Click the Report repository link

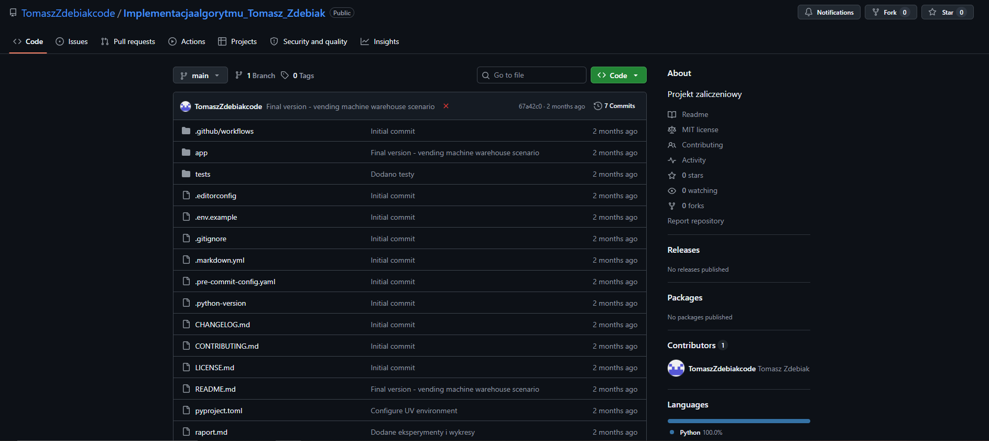695,221
